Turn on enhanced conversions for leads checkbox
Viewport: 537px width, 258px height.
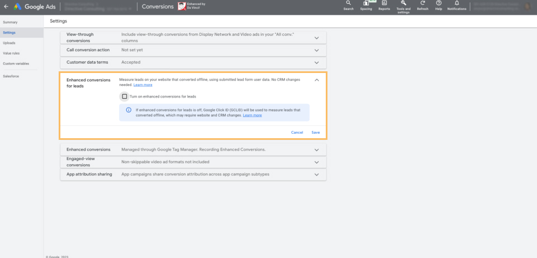tap(125, 96)
